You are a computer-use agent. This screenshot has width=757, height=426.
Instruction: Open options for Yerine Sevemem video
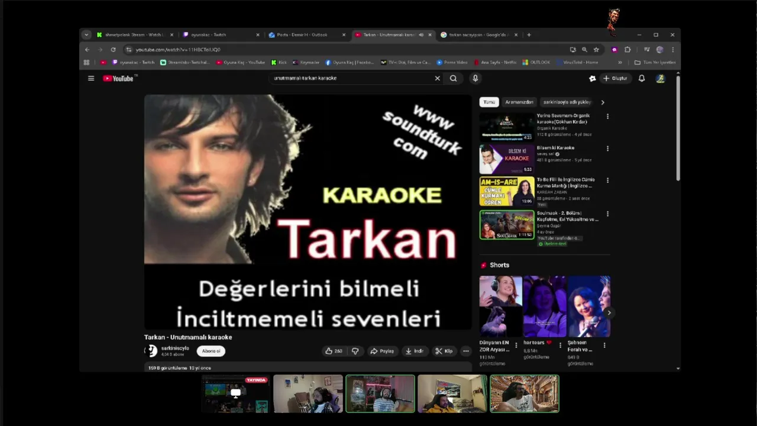607,117
